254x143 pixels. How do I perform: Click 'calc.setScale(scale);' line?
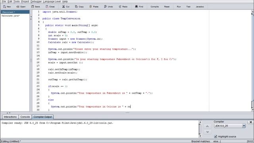pos(63,73)
